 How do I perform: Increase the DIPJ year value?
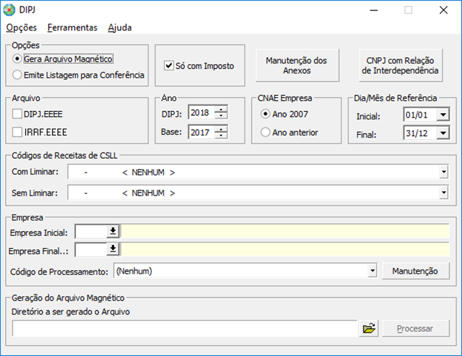221,110
